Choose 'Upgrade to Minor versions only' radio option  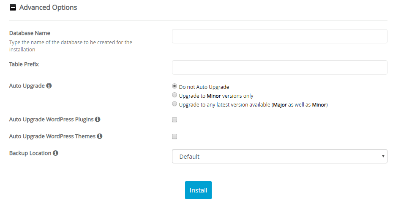click(x=175, y=95)
